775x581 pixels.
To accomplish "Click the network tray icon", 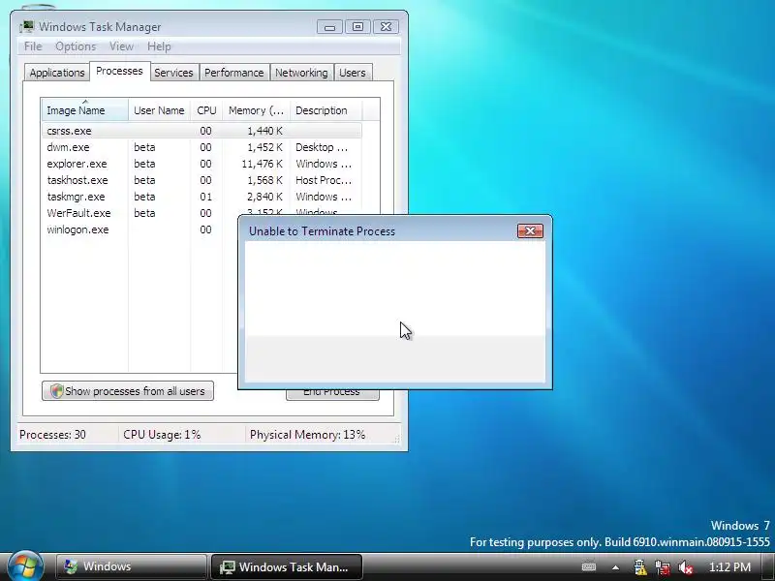I will (663, 567).
